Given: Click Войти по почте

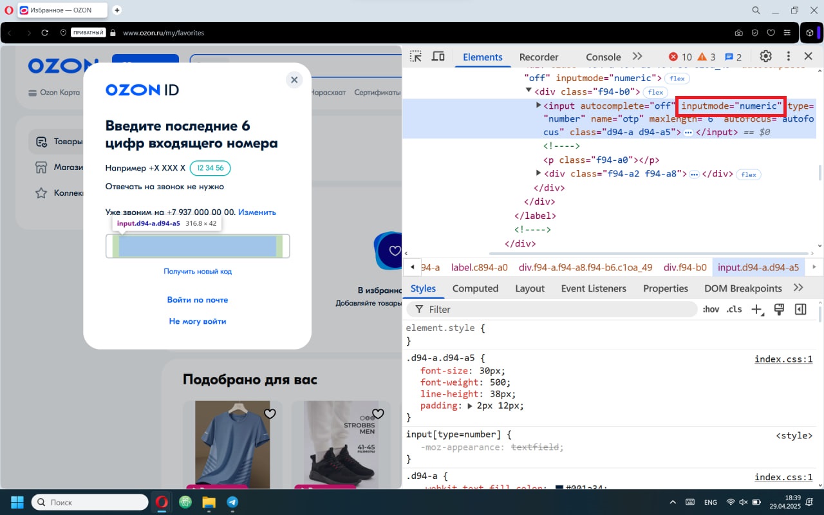Looking at the screenshot, I should (x=198, y=300).
